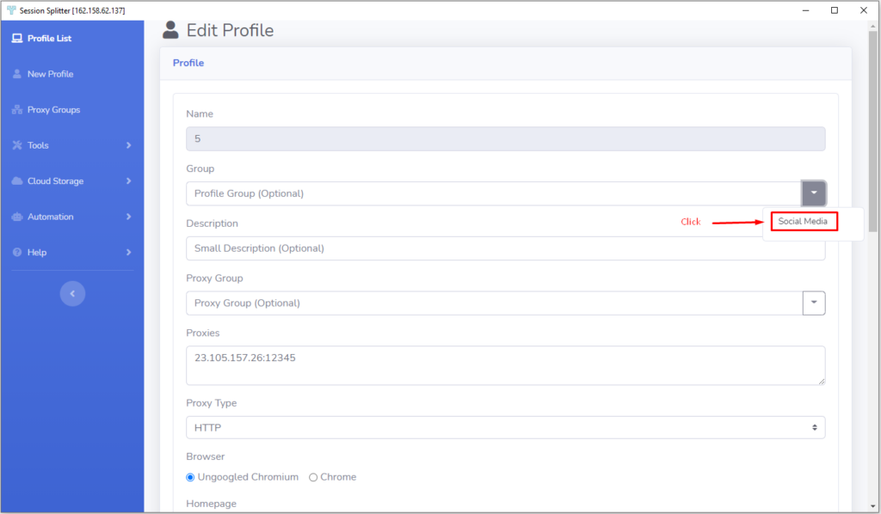Click the Automation robot icon
Screen dimensions: 881x514
[x=17, y=217]
